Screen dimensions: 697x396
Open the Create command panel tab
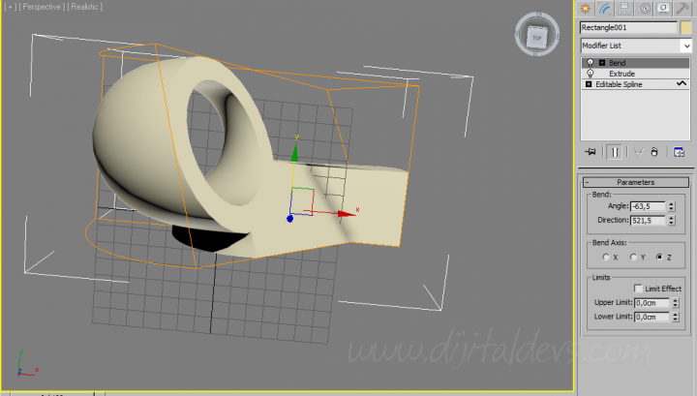coord(585,9)
